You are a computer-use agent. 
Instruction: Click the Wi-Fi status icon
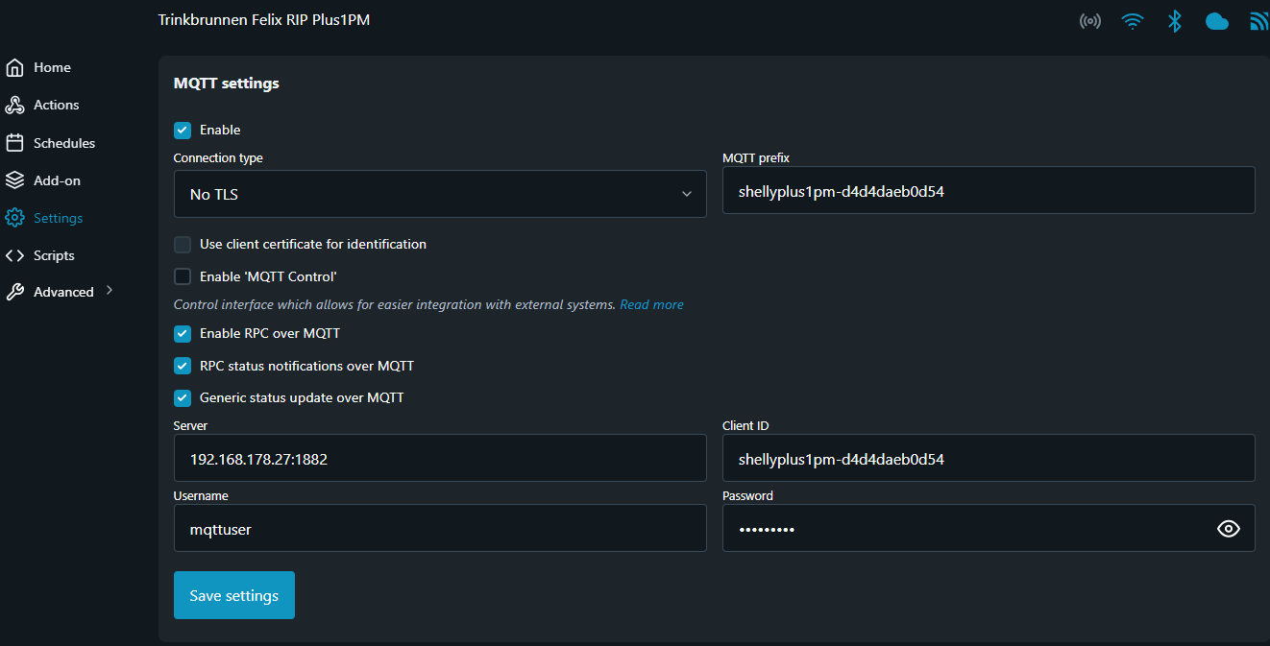(1133, 21)
